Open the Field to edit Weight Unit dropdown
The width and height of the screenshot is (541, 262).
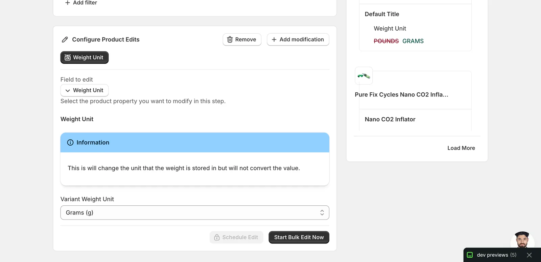(x=85, y=90)
